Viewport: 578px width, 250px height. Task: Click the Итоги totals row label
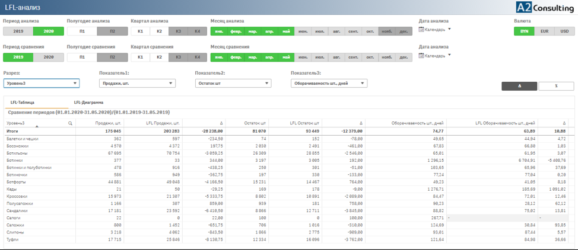pyautogui.click(x=12, y=131)
